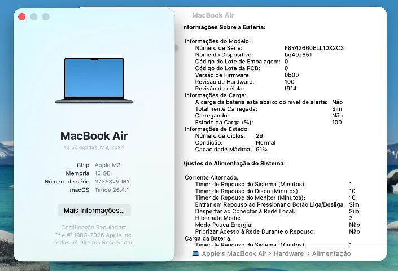398x271 pixels.
Task: Click Carregando value Não
Action: pyautogui.click(x=338, y=115)
